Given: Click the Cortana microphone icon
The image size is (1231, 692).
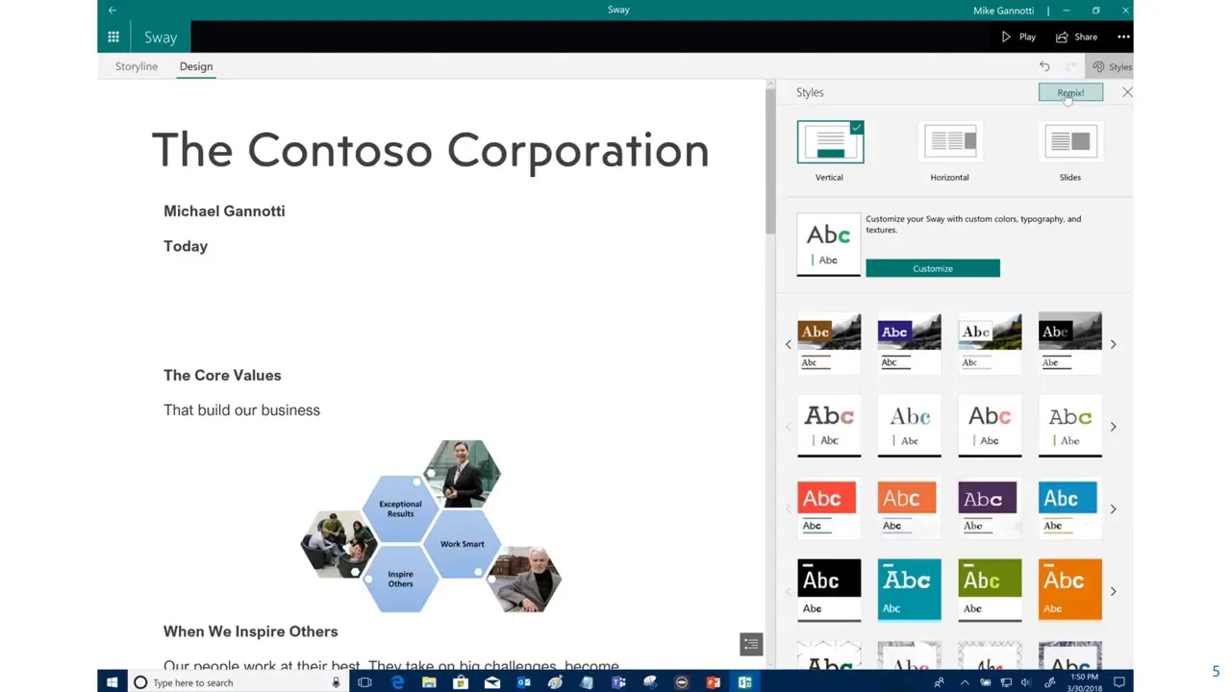Looking at the screenshot, I should coord(336,682).
